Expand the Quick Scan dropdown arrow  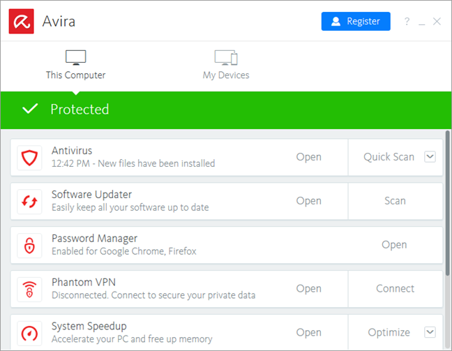coord(430,157)
